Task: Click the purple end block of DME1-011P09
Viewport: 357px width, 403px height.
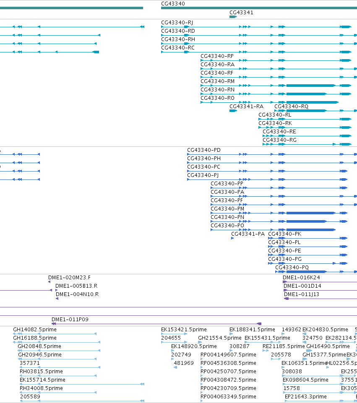Action: tap(259, 324)
